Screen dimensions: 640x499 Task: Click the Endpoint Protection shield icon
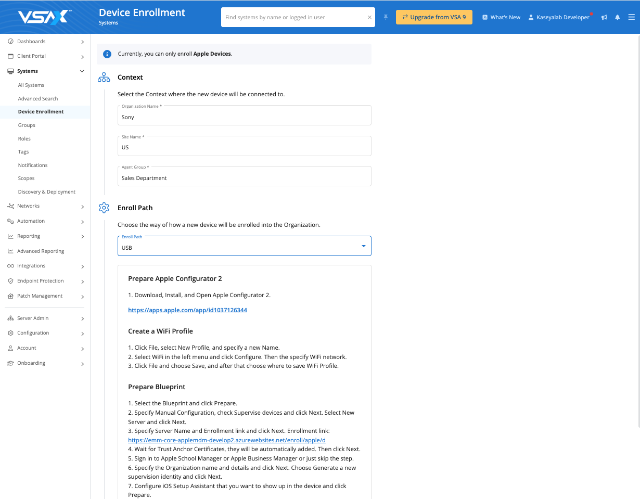pyautogui.click(x=10, y=281)
